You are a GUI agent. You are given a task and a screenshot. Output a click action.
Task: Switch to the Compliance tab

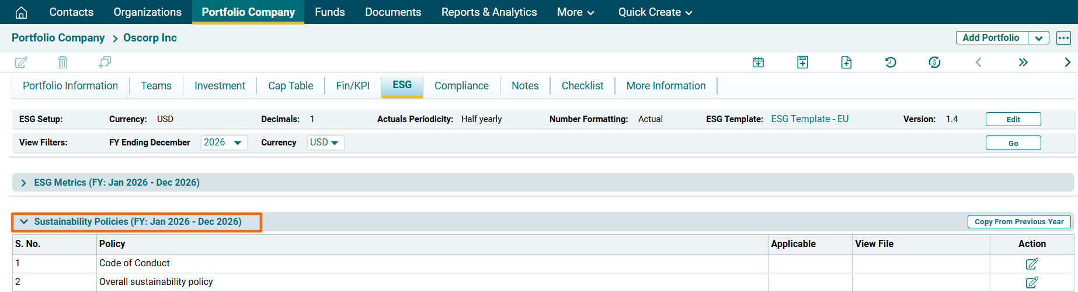tap(461, 86)
